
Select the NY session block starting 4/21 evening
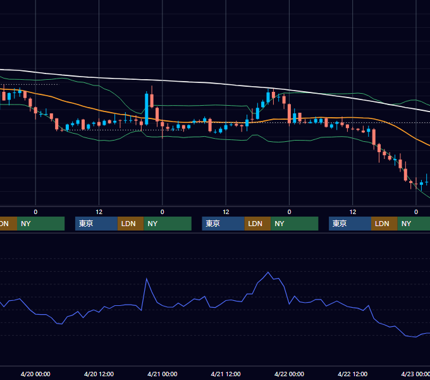coord(295,224)
